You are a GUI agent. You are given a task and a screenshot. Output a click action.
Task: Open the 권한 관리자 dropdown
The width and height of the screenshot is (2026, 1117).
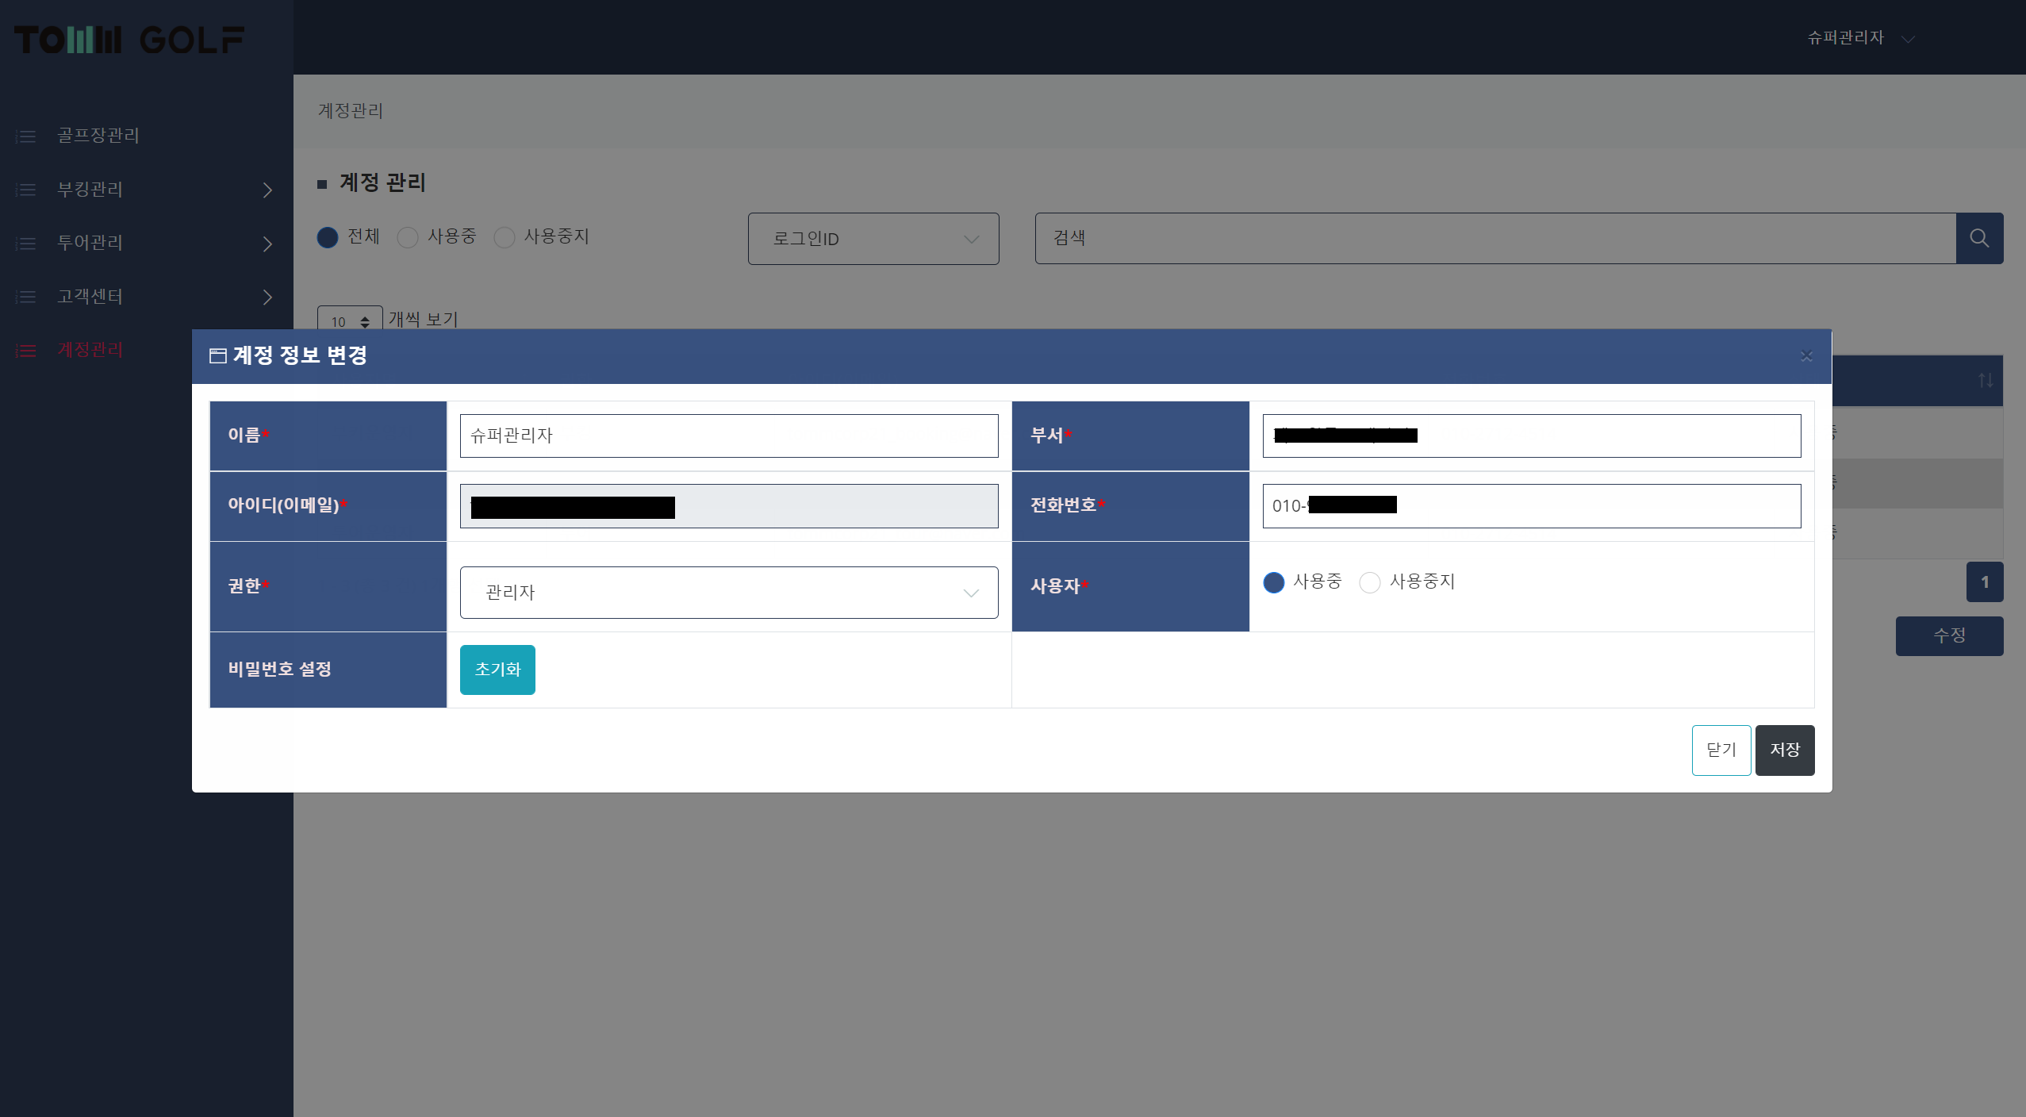(x=728, y=593)
